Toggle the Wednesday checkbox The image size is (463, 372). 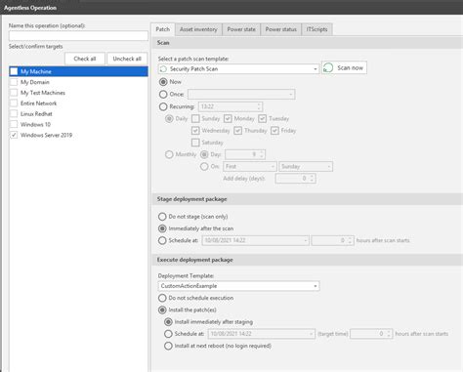195,131
